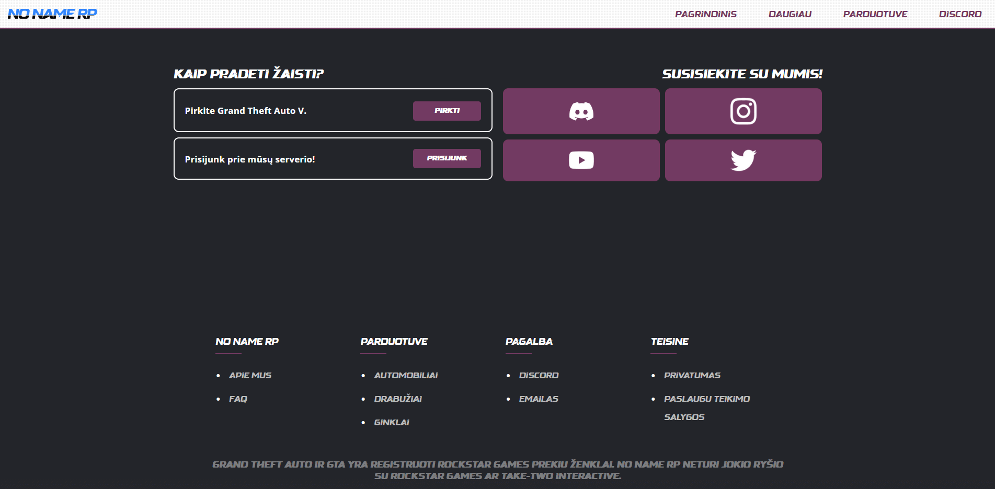Screen dimensions: 995x489
Task: Open the FAQ footer link
Action: coord(238,399)
